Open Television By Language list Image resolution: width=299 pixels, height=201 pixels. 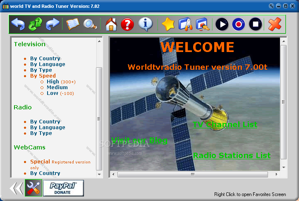pos(48,64)
